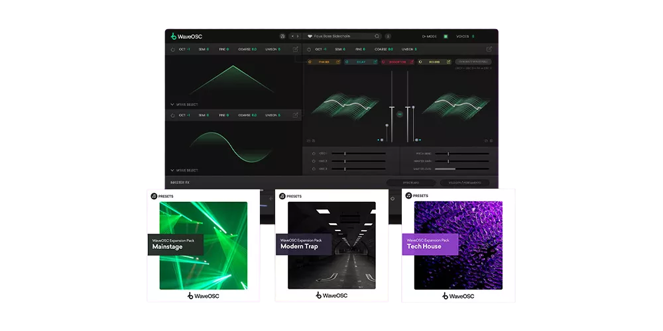Select the REVERB effect tab
This screenshot has width=663, height=331.
[x=435, y=62]
